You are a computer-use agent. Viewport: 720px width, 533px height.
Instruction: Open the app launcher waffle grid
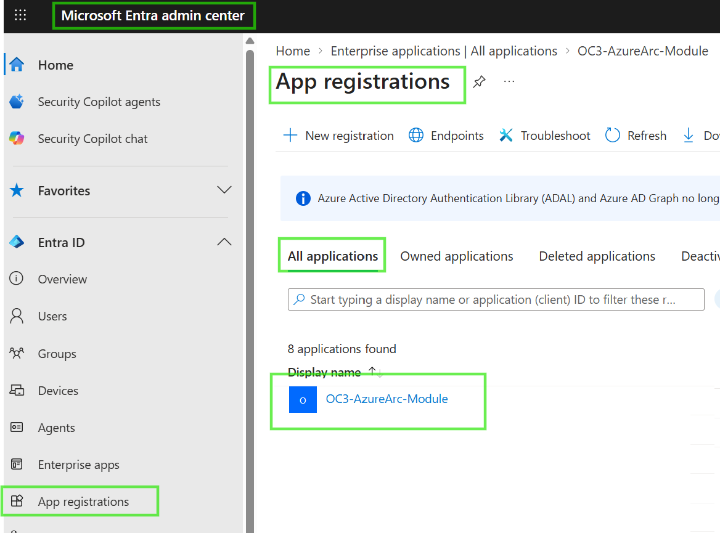(x=20, y=15)
